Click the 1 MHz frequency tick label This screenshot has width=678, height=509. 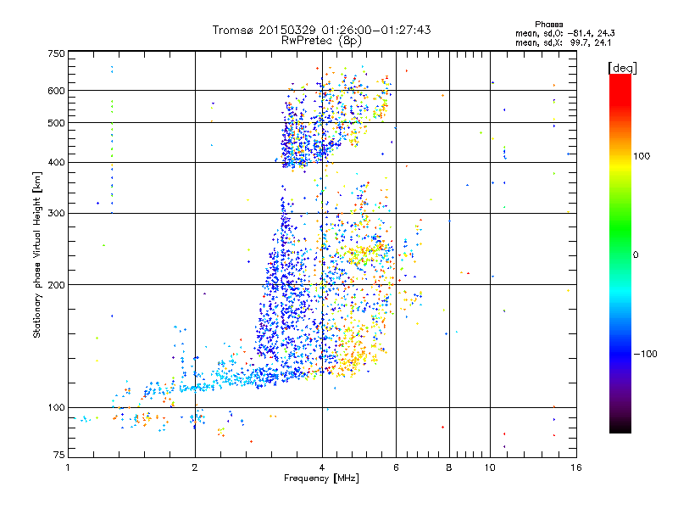(68, 467)
